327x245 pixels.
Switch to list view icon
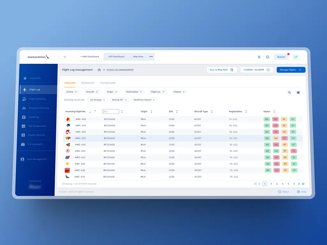tap(298, 93)
